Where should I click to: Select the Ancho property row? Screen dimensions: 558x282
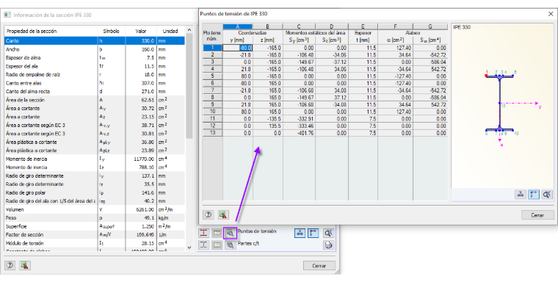(x=95, y=49)
